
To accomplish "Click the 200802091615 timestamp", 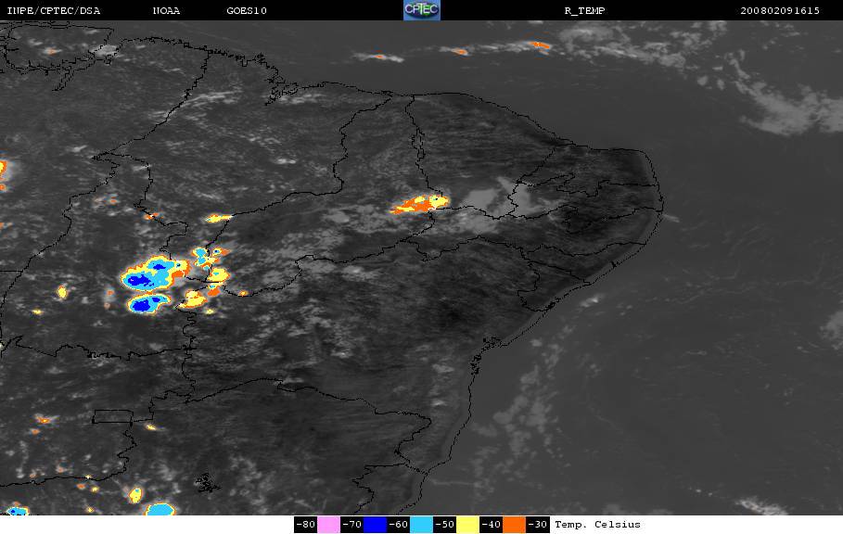I will (780, 11).
